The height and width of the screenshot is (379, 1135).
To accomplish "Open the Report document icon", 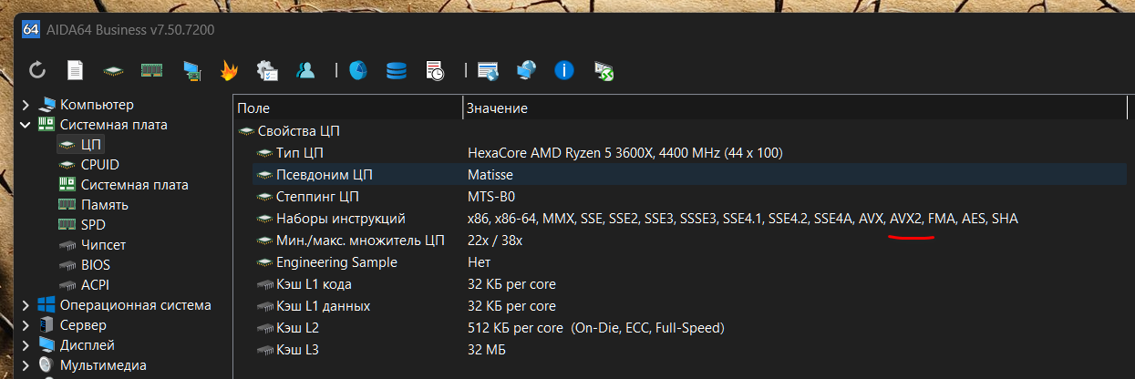I will (76, 69).
